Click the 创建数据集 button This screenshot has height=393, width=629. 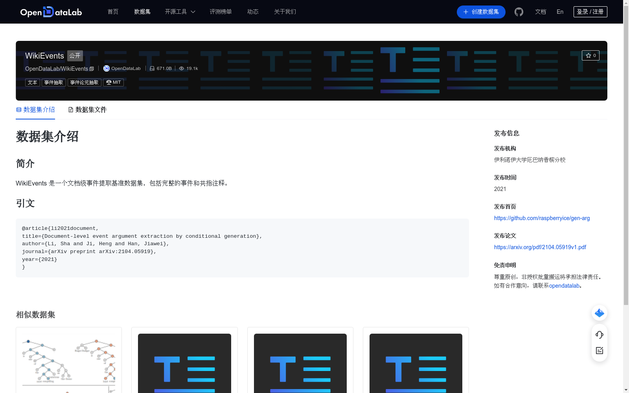481,12
